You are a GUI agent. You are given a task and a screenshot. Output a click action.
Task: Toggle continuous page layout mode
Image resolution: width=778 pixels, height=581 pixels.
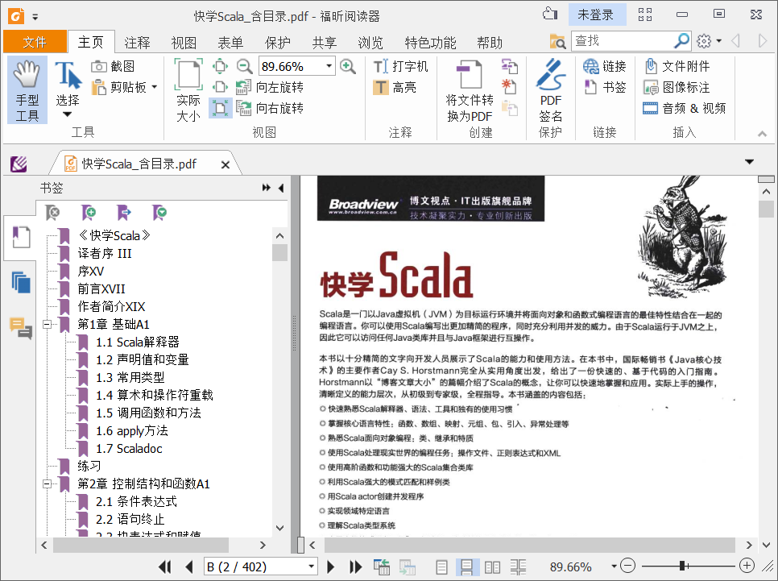[x=466, y=566]
